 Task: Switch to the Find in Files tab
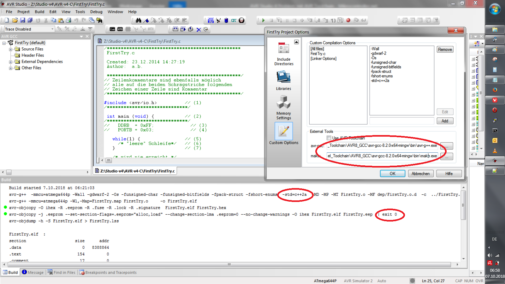pos(62,272)
